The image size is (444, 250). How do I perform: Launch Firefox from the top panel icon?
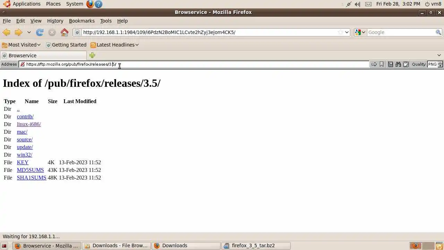(x=90, y=4)
